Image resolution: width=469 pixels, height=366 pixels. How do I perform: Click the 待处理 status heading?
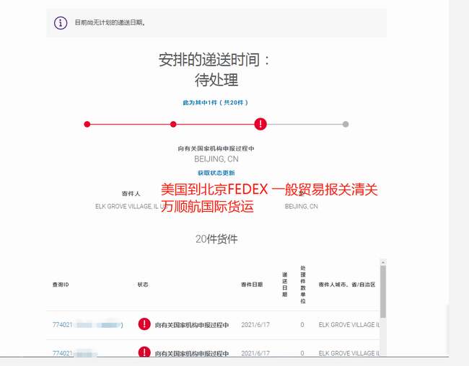[216, 80]
